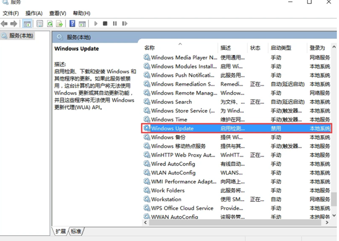Open the 文件(F) menu
This screenshot has width=339, height=241.
10,13
